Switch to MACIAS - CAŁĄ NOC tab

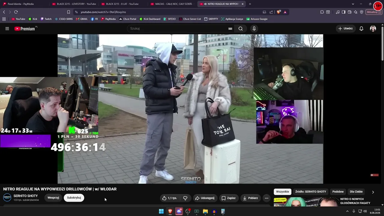tap(172, 4)
